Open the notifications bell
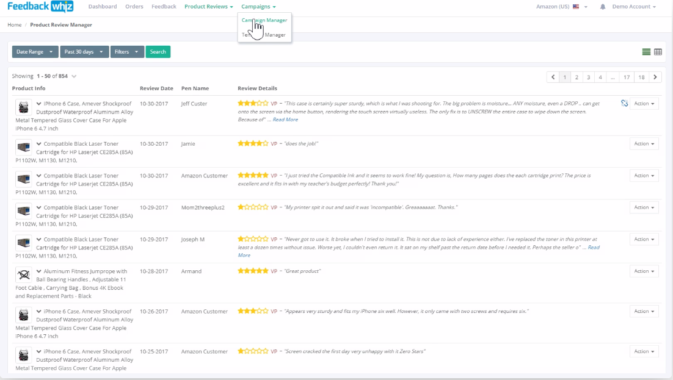This screenshot has height=380, width=673. tap(603, 7)
